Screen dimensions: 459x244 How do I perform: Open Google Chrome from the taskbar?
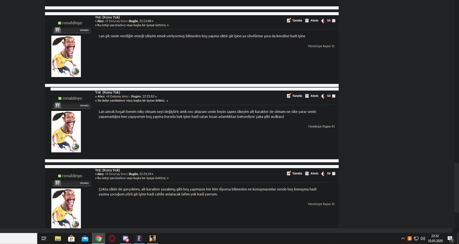pyautogui.click(x=99, y=238)
